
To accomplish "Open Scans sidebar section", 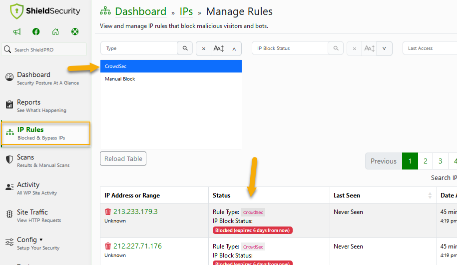I will (45, 161).
